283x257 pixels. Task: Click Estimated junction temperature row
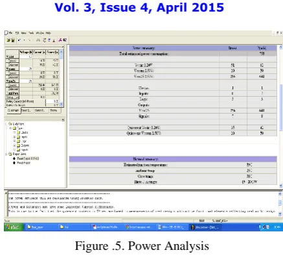(x=173, y=165)
